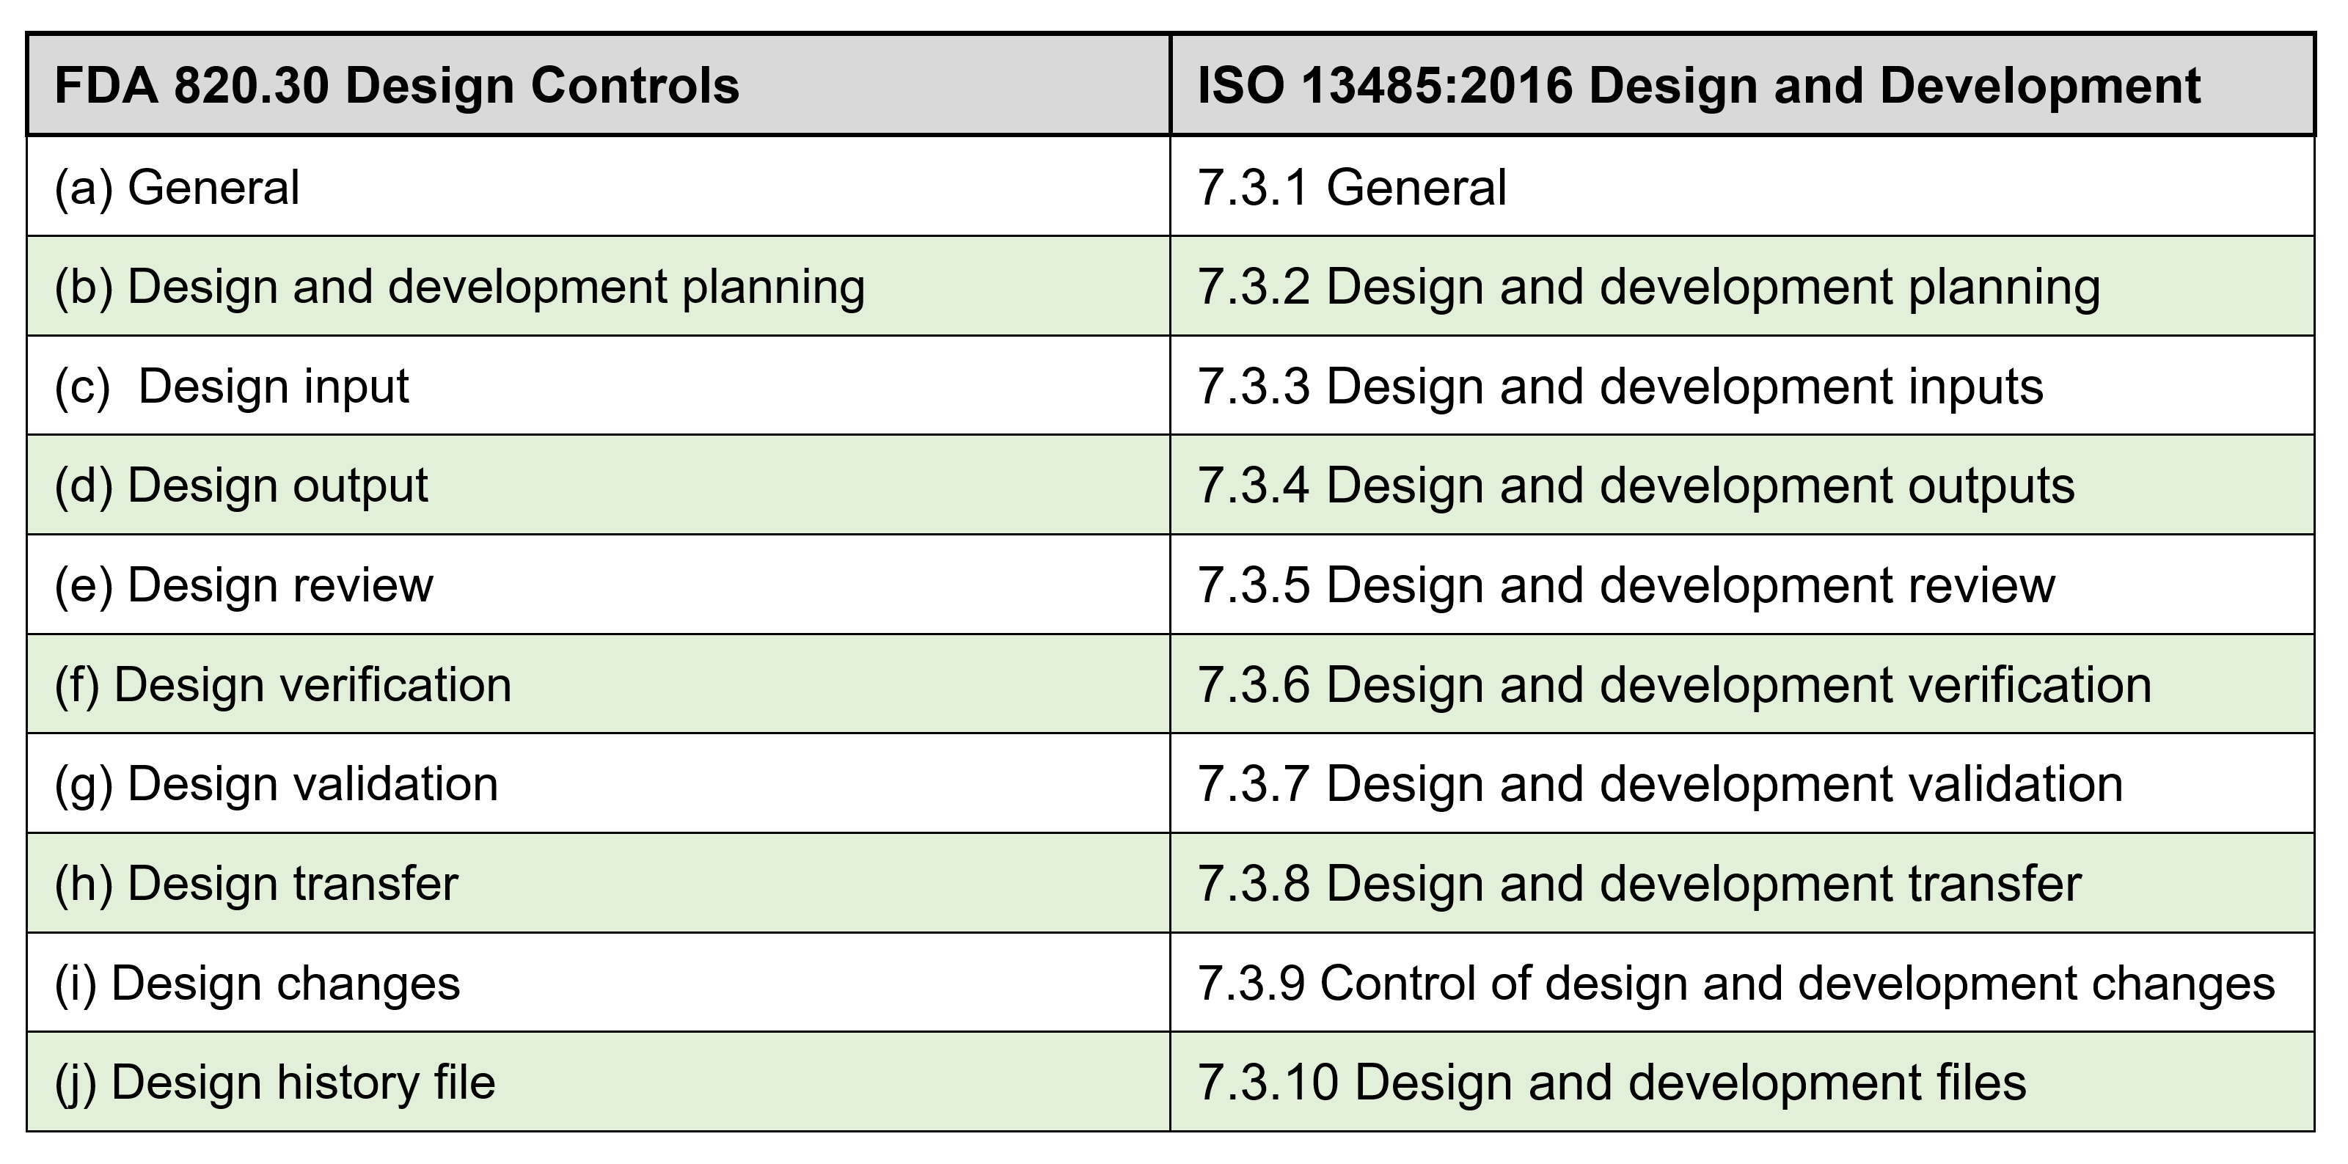Click 7.3.2 Design and development planning
This screenshot has height=1164, width=2348.
1648,287
